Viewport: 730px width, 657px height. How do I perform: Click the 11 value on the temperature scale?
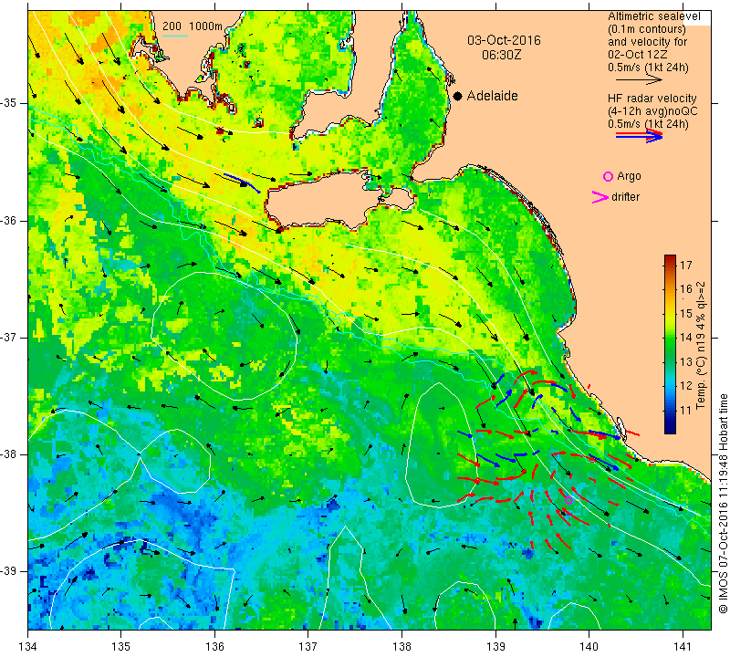pyautogui.click(x=686, y=411)
